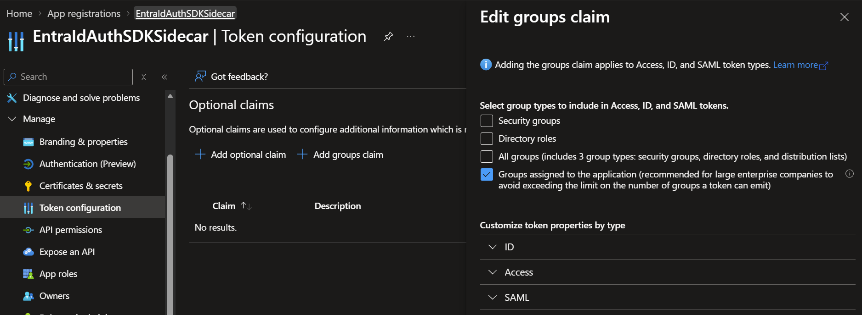Sort the table by Claim column arrows
862x315 pixels.
point(246,206)
